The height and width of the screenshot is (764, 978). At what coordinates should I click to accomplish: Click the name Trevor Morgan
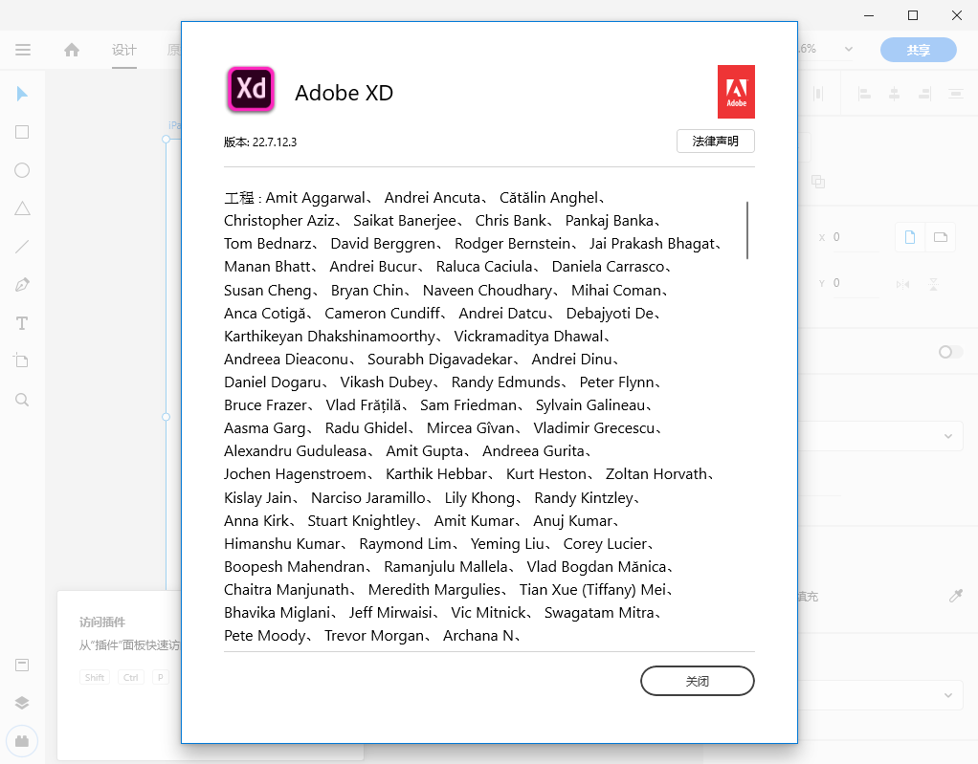[x=374, y=636]
